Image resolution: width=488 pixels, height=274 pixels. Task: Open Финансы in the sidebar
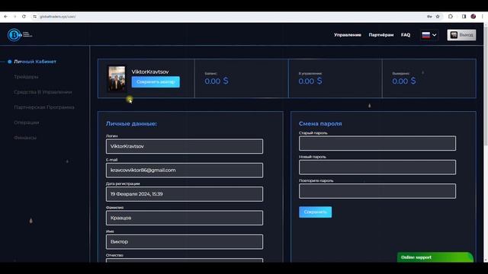pyautogui.click(x=25, y=138)
